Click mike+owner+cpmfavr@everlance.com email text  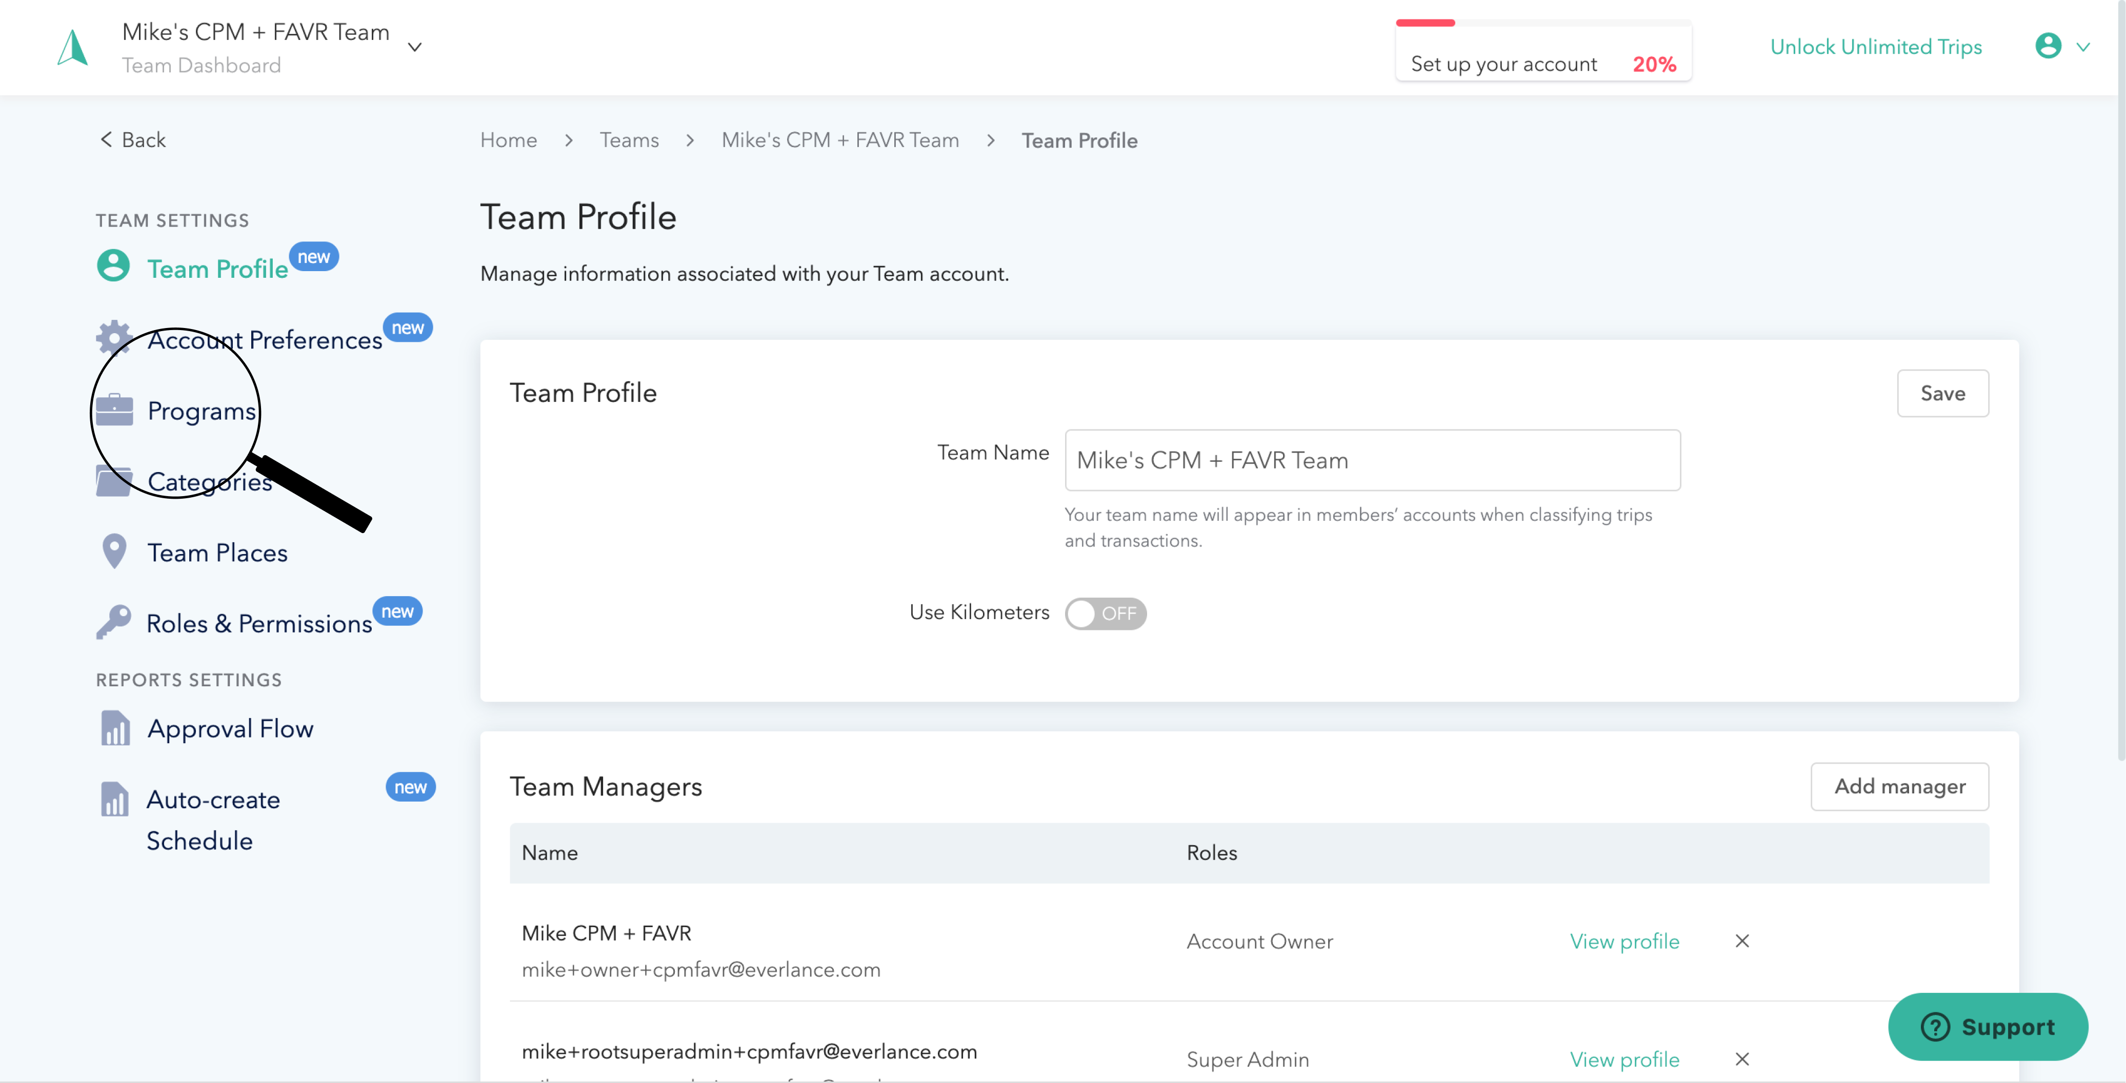point(700,969)
